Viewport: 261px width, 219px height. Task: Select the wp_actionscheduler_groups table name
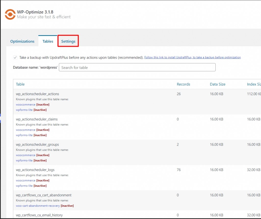point(37,144)
